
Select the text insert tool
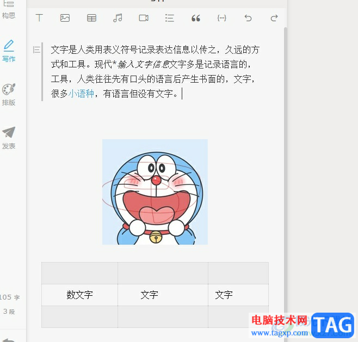click(39, 18)
